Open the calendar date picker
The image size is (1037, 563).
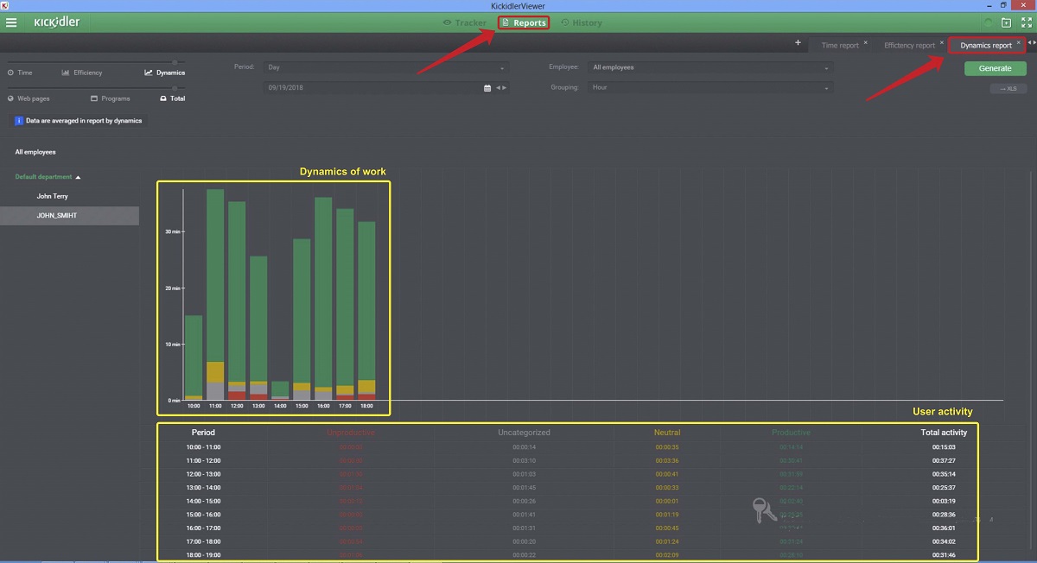point(487,87)
